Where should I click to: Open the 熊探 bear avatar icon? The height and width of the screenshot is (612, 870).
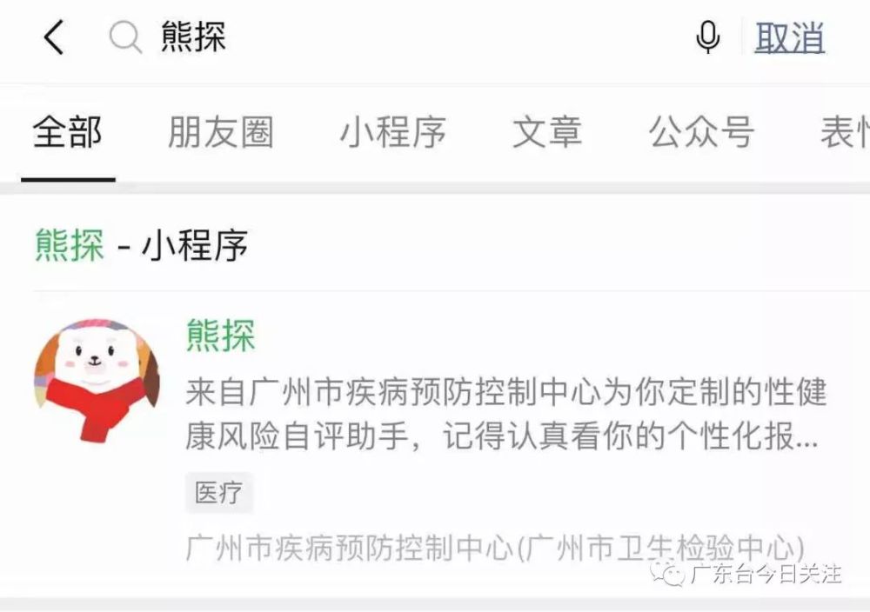tap(97, 381)
